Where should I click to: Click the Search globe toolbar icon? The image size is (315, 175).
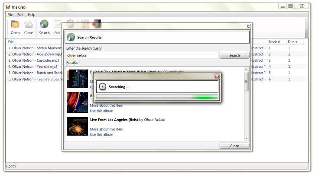44,24
